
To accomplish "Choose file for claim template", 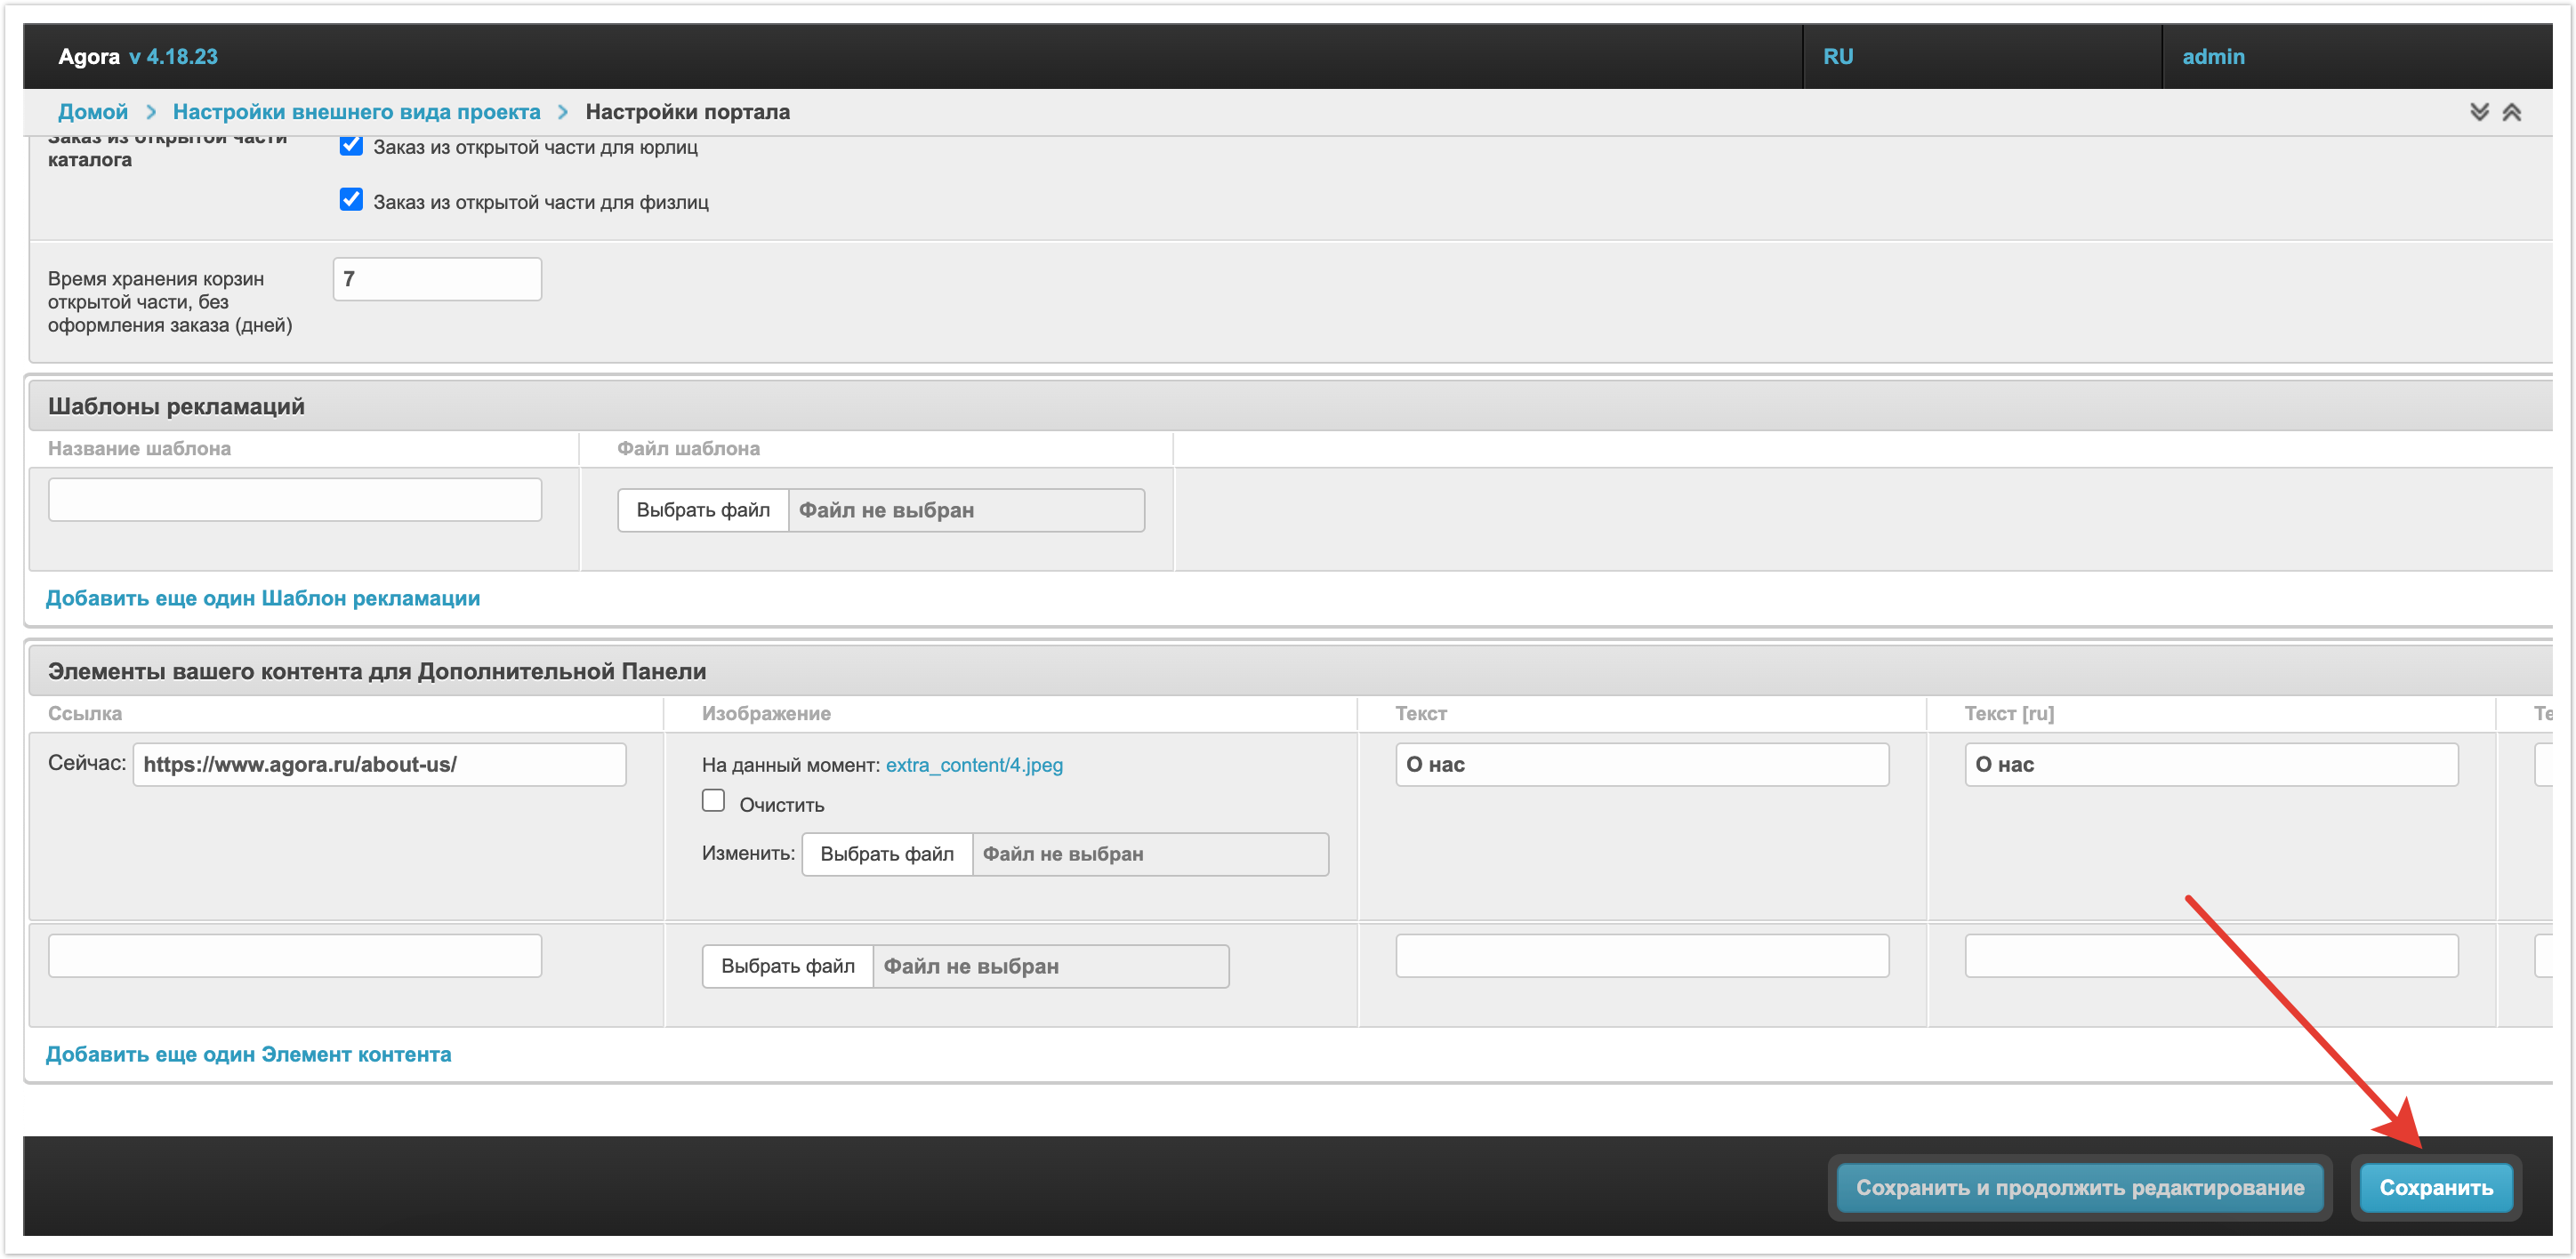I will click(x=703, y=510).
